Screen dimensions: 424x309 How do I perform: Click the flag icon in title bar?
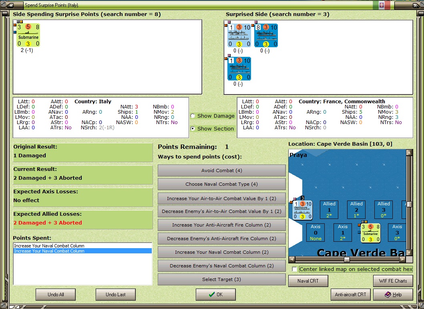[x=382, y=5]
